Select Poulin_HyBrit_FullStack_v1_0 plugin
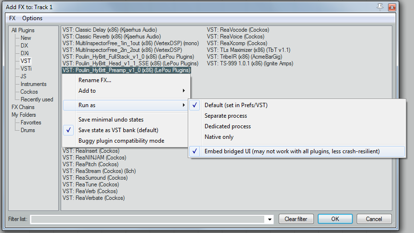This screenshot has width=414, height=233. tap(128, 57)
